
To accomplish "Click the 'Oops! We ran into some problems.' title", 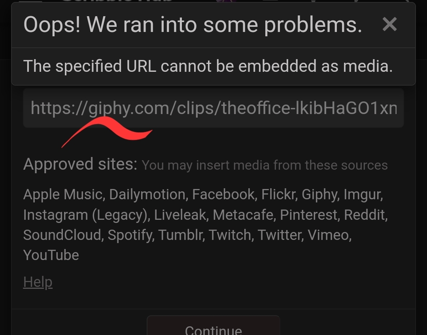I will coord(193,25).
